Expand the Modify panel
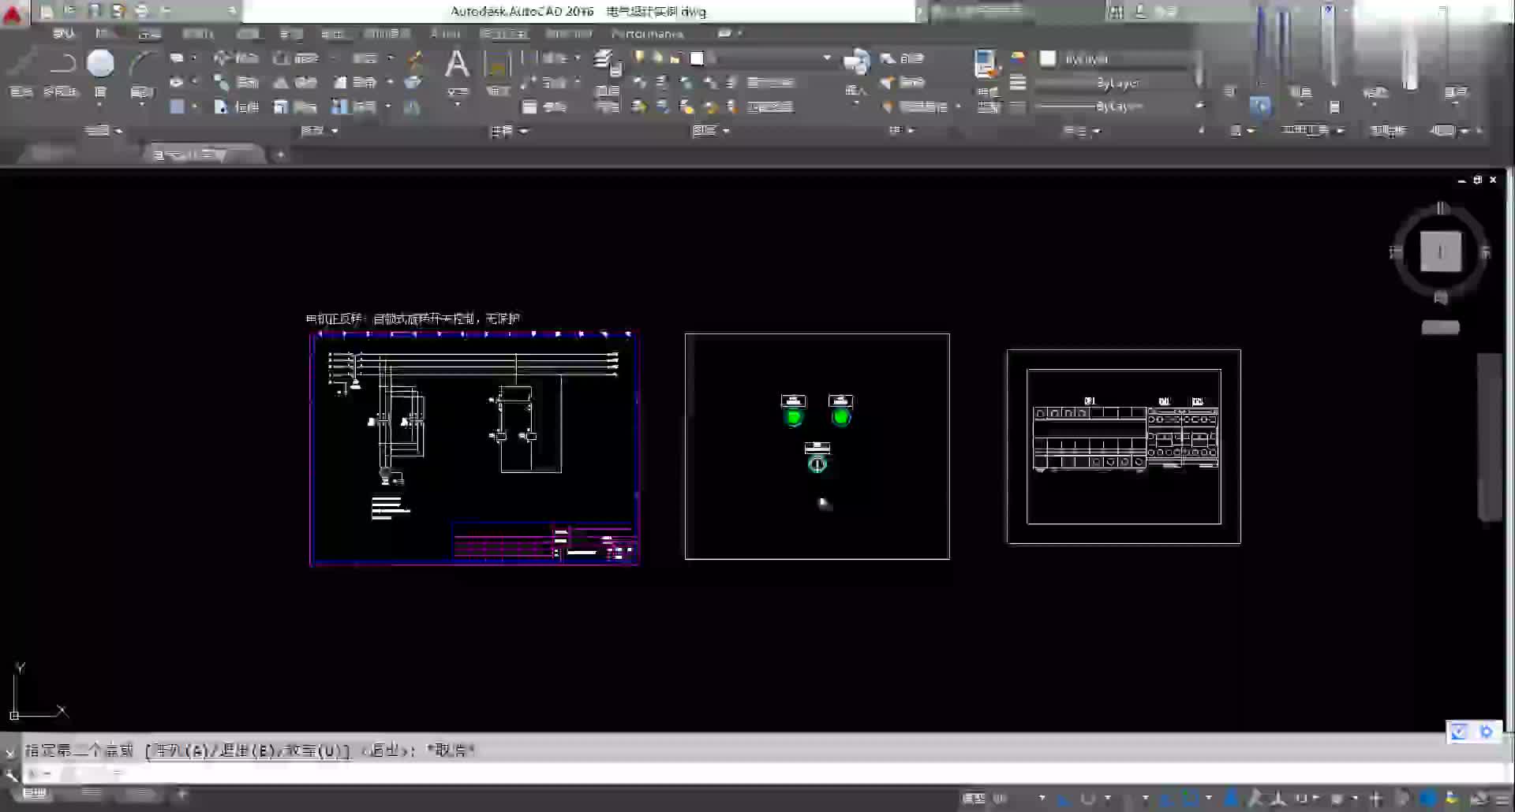The height and width of the screenshot is (812, 1515). (320, 131)
